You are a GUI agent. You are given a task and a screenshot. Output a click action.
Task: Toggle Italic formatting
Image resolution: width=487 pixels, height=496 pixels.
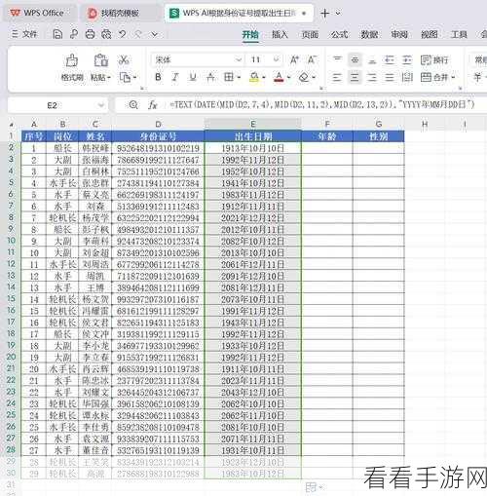175,77
